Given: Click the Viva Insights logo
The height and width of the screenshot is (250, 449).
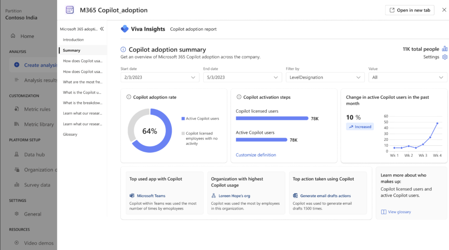Looking at the screenshot, I should 125,29.
